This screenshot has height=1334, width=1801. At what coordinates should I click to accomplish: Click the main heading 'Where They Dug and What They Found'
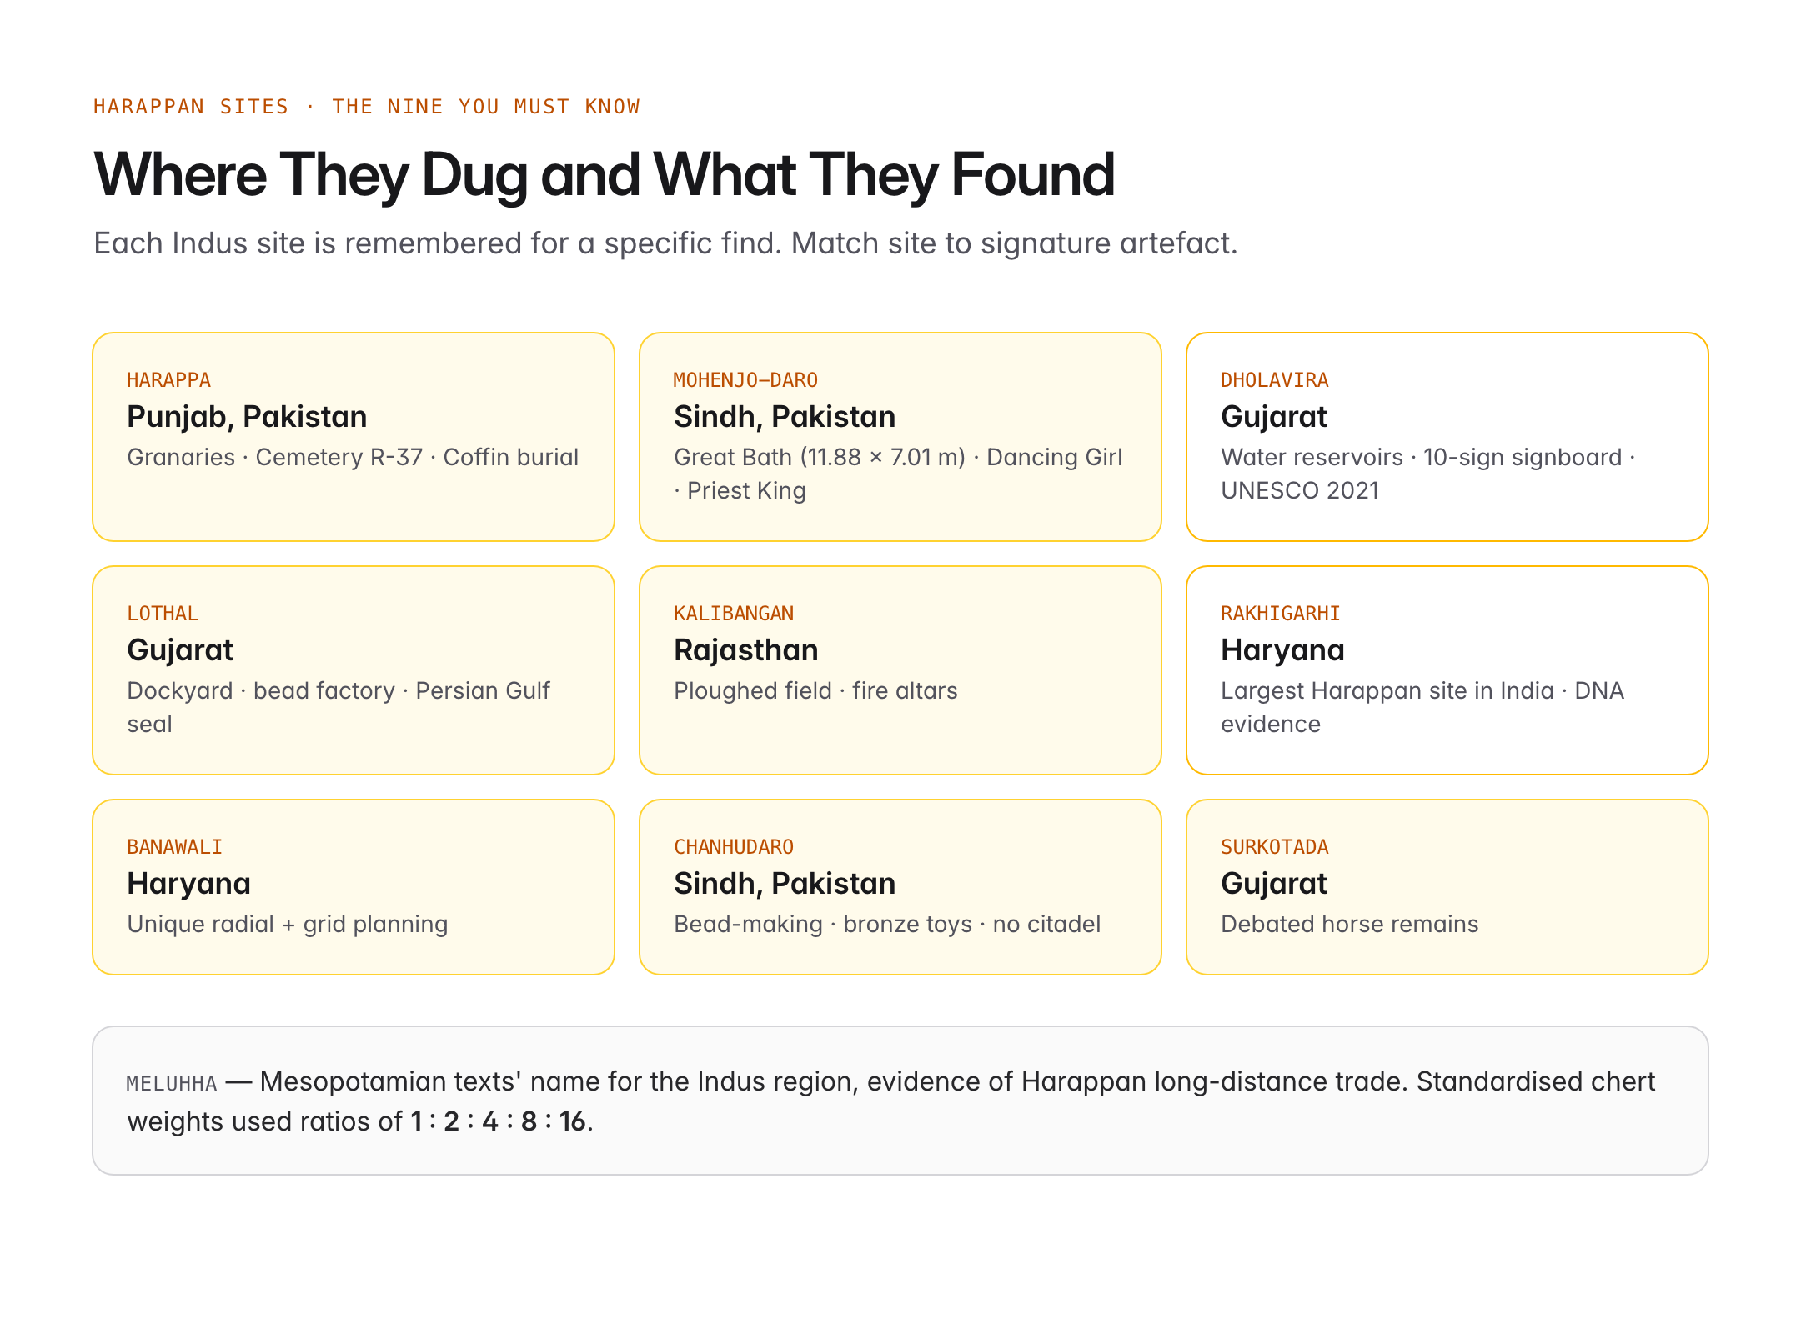605,175
